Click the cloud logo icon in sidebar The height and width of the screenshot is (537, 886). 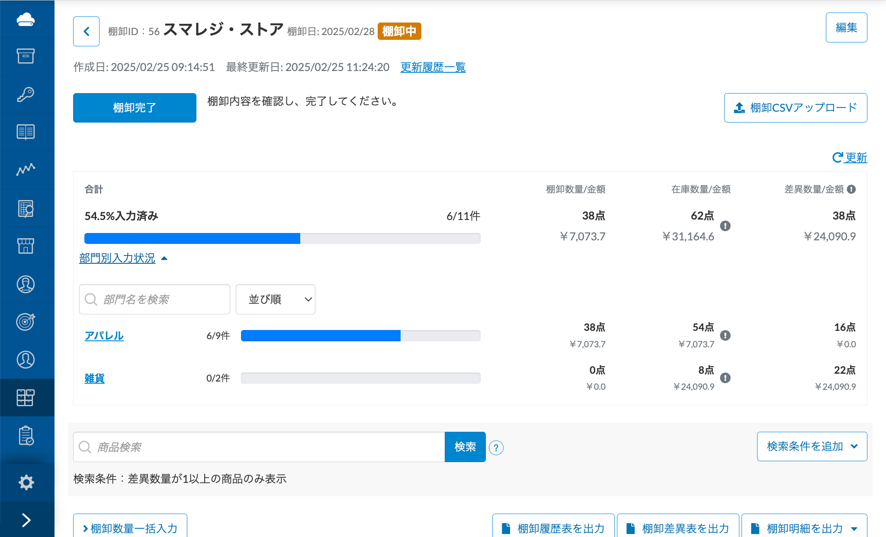tap(26, 19)
